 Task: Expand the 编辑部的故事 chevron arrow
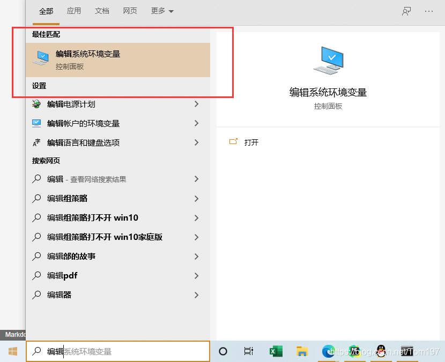click(x=196, y=257)
